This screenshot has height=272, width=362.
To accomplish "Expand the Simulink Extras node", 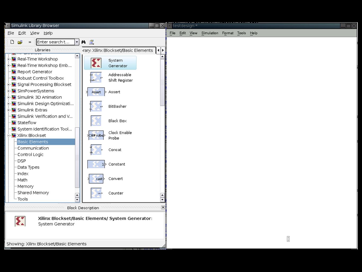I will pos(8,110).
